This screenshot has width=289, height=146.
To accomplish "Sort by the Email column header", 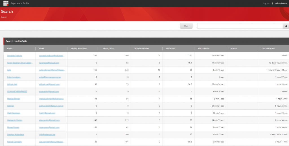I will click(41, 48).
